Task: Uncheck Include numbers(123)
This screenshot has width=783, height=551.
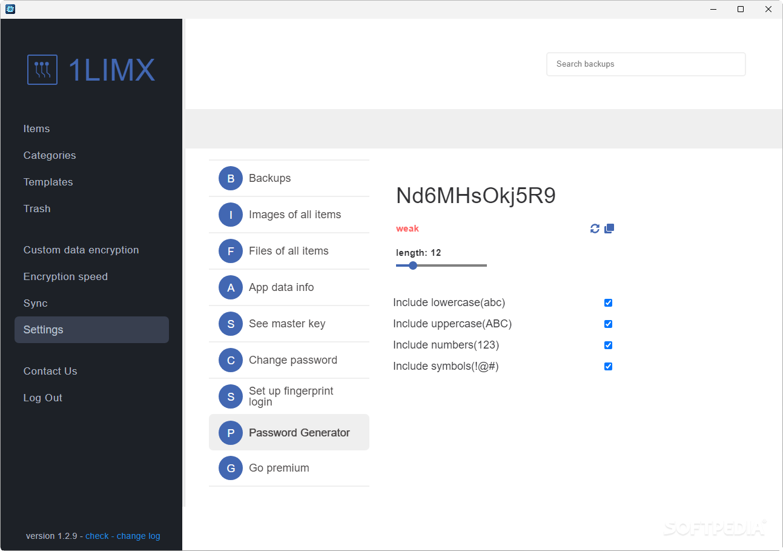Action: click(x=608, y=345)
